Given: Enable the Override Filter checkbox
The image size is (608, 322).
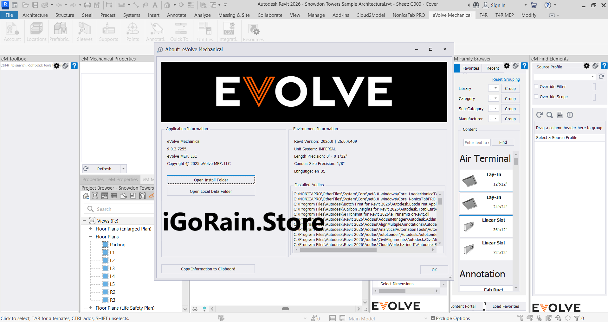Looking at the screenshot, I should click(x=536, y=86).
